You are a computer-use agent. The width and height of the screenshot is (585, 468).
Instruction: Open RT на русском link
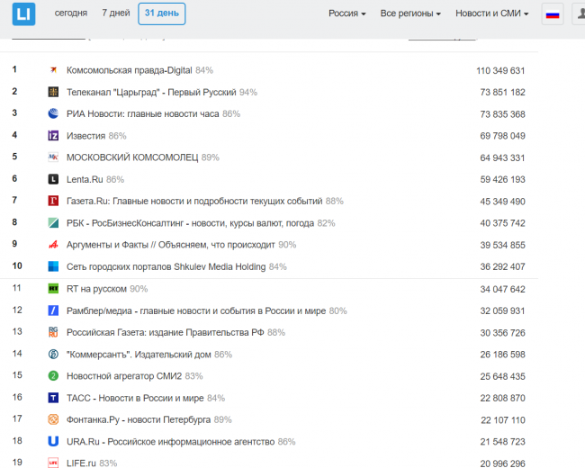(x=96, y=289)
